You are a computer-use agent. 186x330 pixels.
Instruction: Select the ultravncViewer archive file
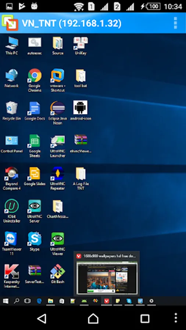coord(81,144)
